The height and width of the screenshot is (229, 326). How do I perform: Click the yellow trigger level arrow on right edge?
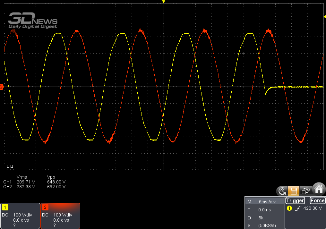click(x=324, y=17)
